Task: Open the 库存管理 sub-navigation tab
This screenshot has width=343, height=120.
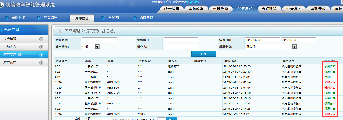Action: (x=82, y=18)
